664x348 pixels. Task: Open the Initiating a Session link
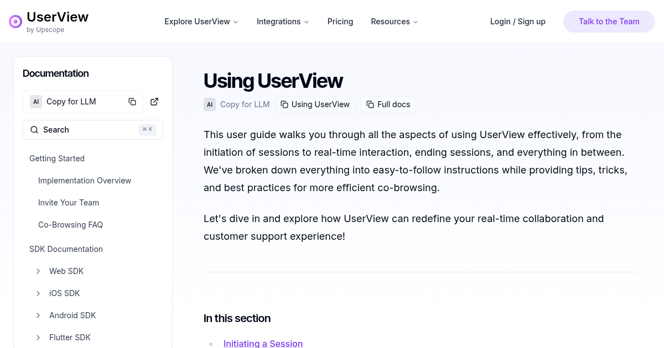click(263, 344)
